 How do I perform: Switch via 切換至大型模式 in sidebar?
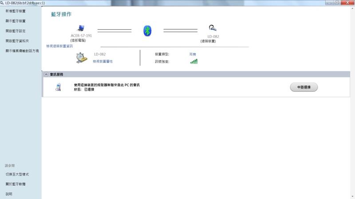pos(17,174)
